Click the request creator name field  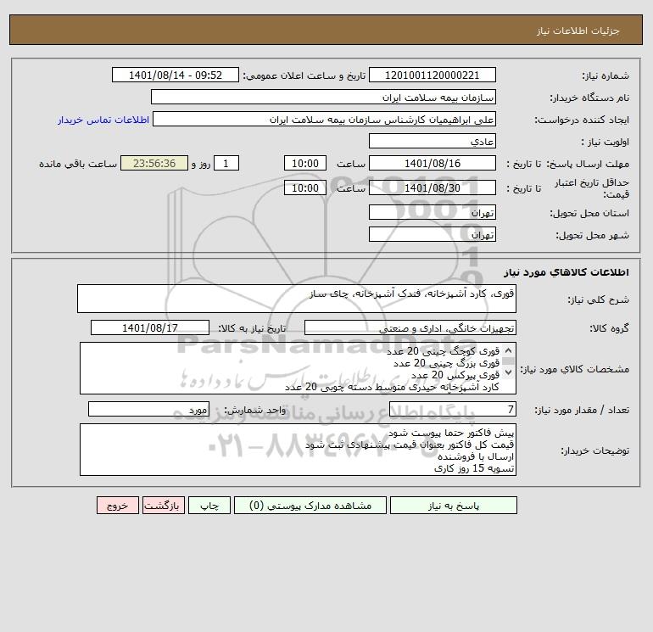point(325,119)
